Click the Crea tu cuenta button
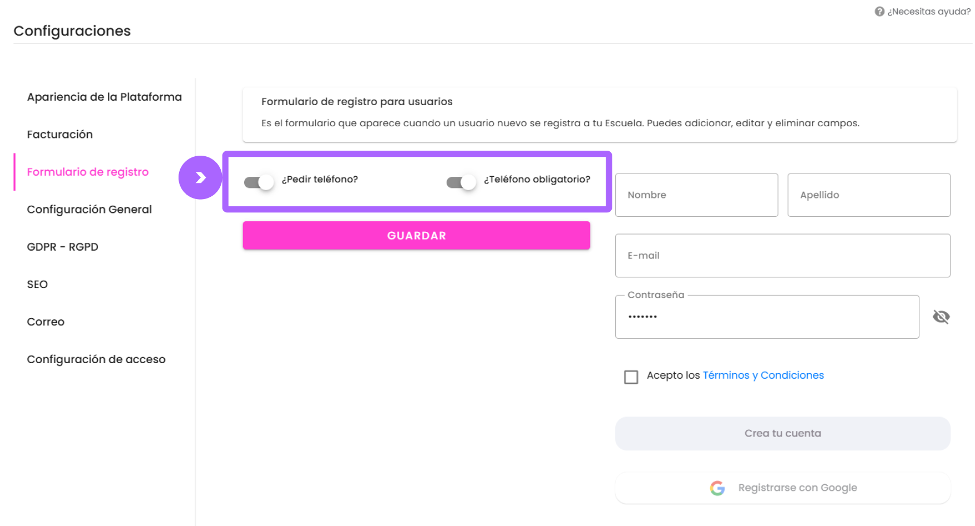The width and height of the screenshot is (975, 526). pos(783,433)
